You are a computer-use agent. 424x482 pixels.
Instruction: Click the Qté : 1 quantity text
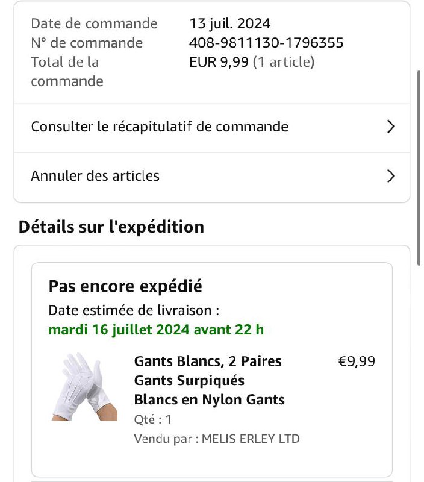153,419
